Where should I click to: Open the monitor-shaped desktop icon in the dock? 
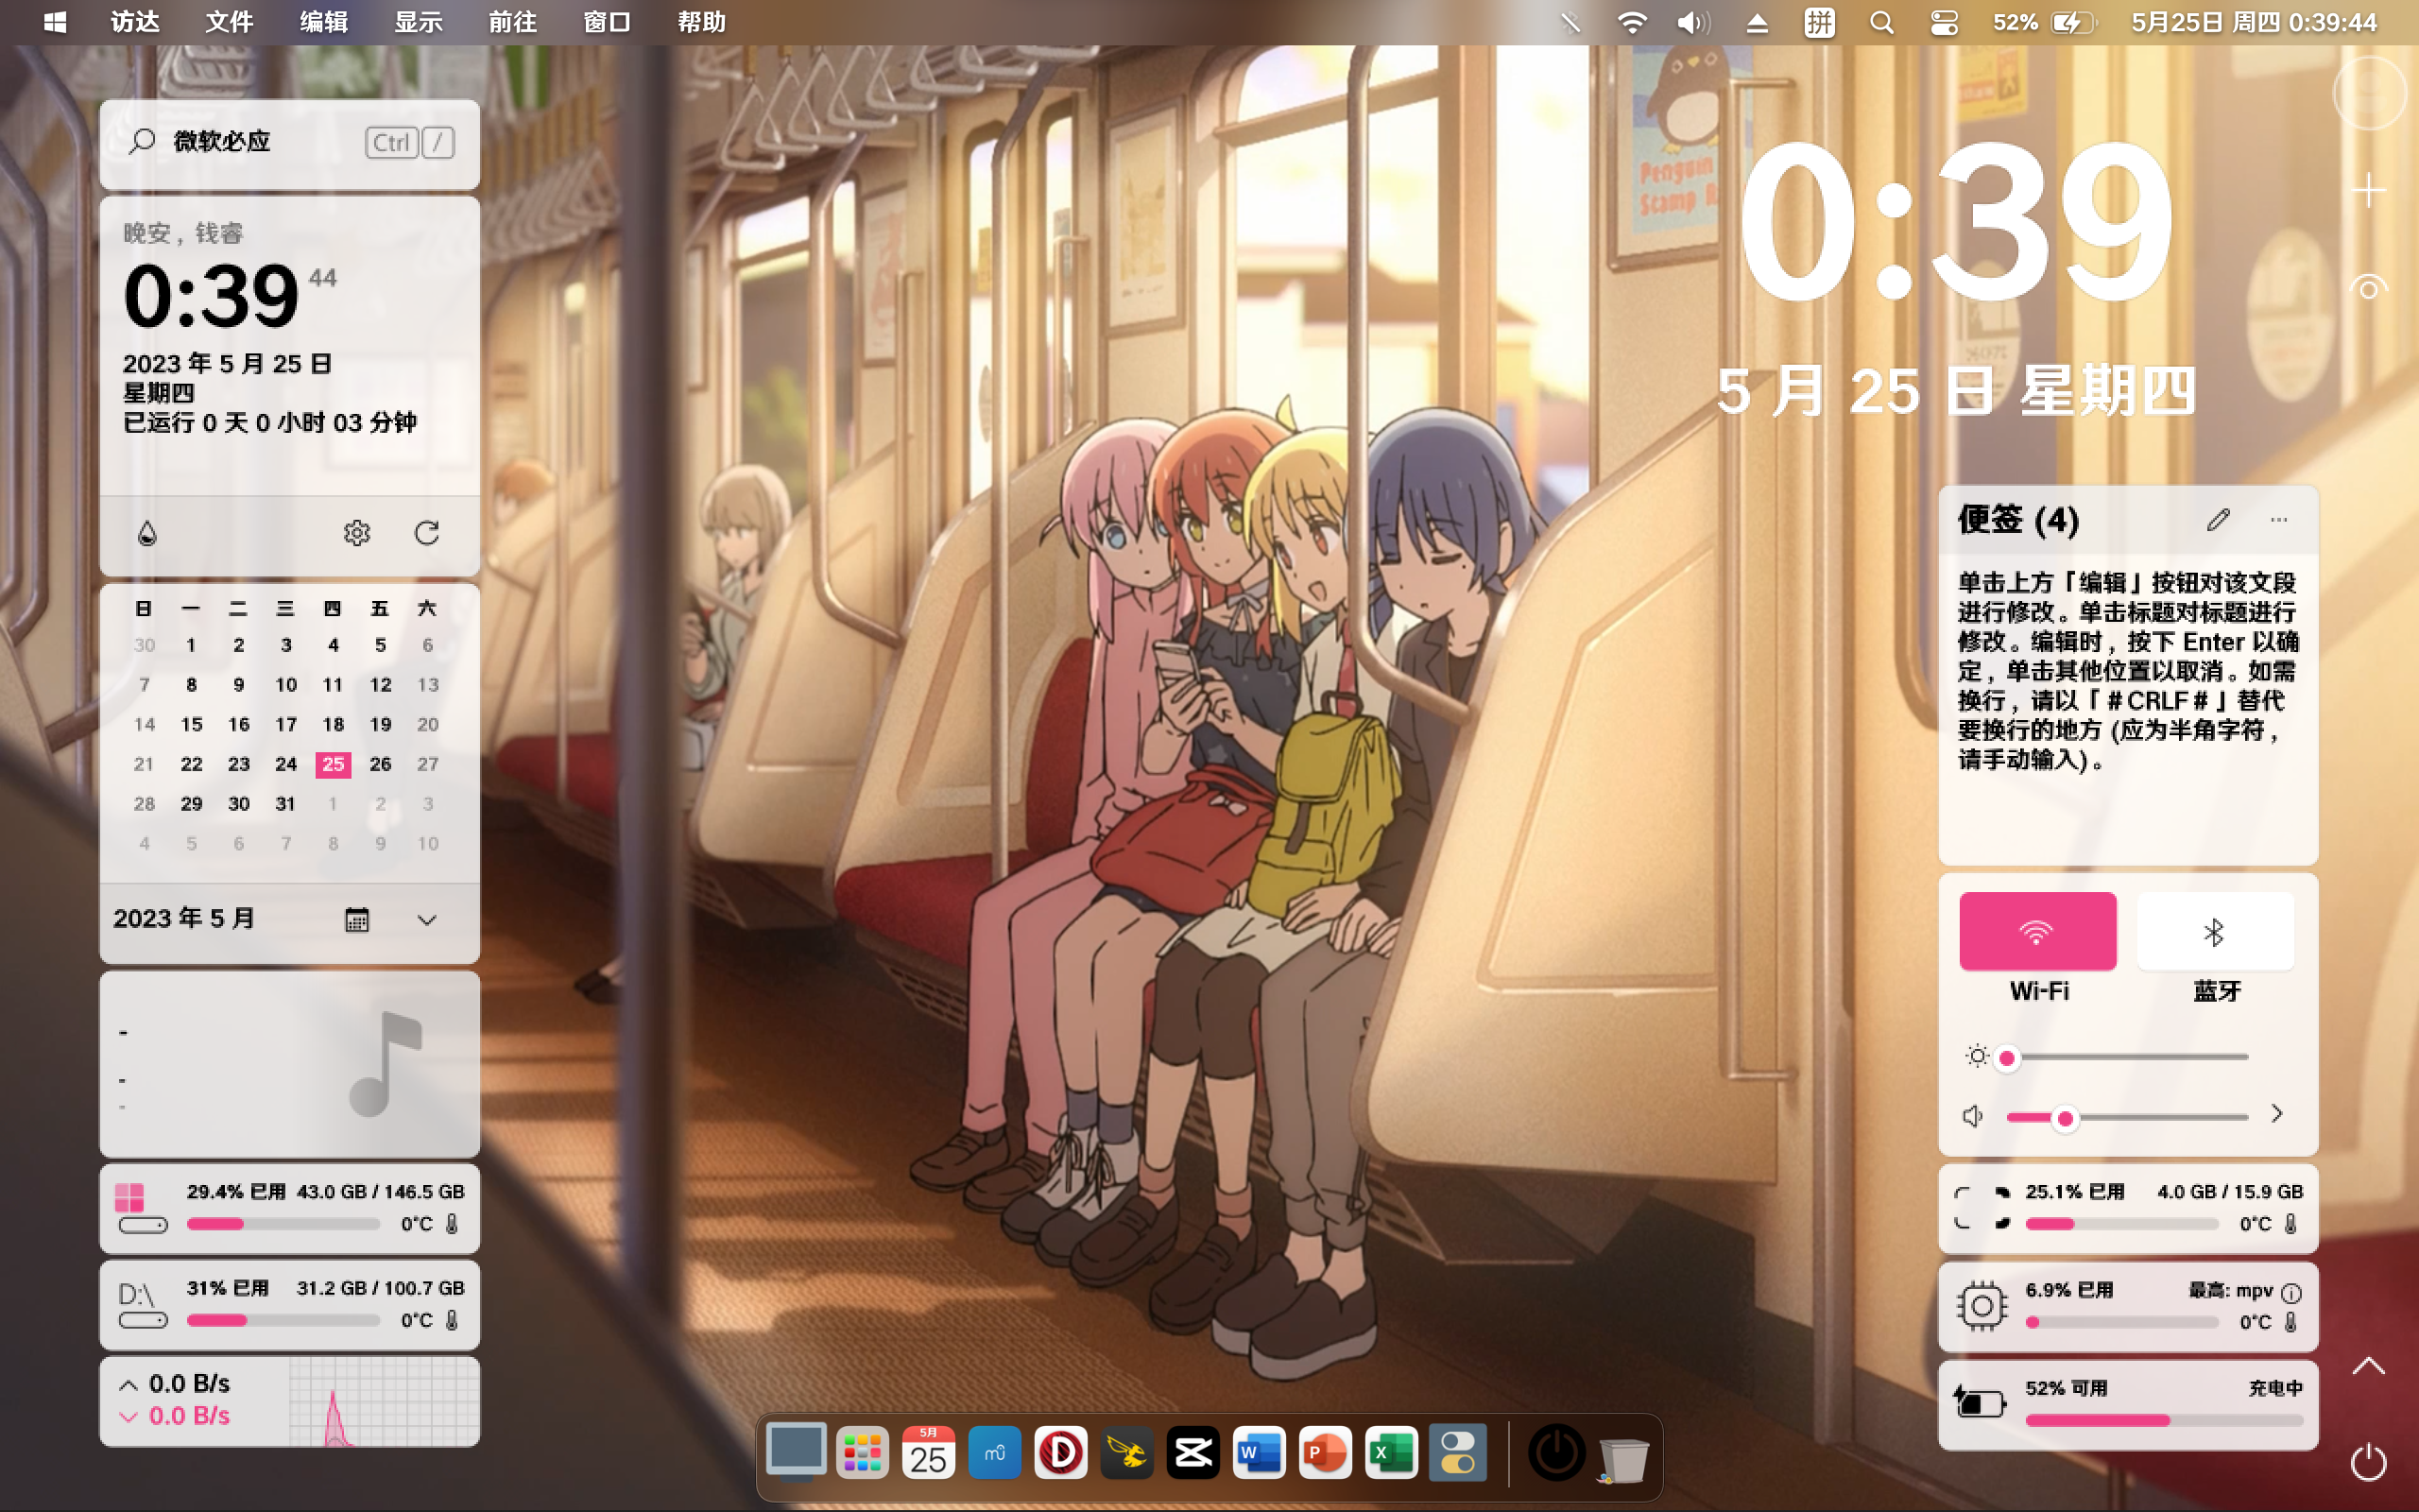pos(796,1452)
